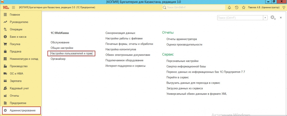Click the Администрирование gear icon
This screenshot has height=116, width=287.
[x=5, y=110]
